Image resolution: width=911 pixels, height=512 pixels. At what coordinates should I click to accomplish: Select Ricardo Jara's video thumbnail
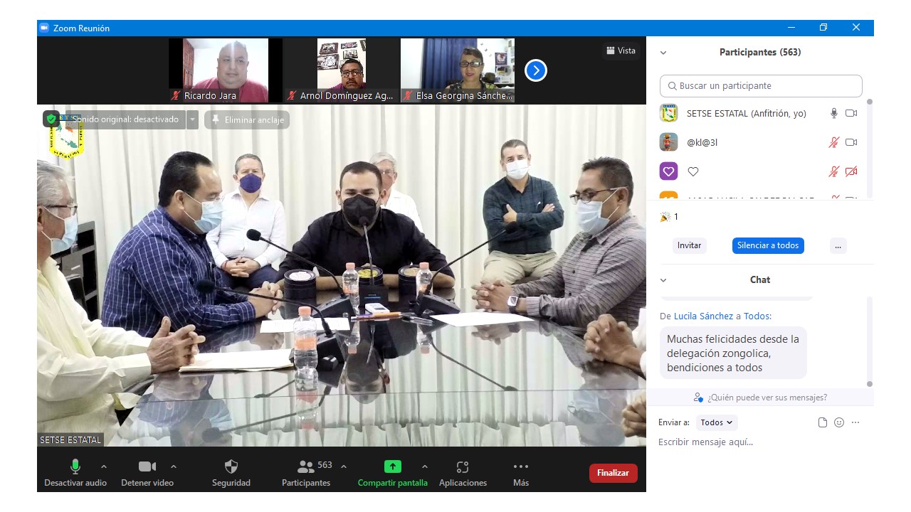click(226, 70)
